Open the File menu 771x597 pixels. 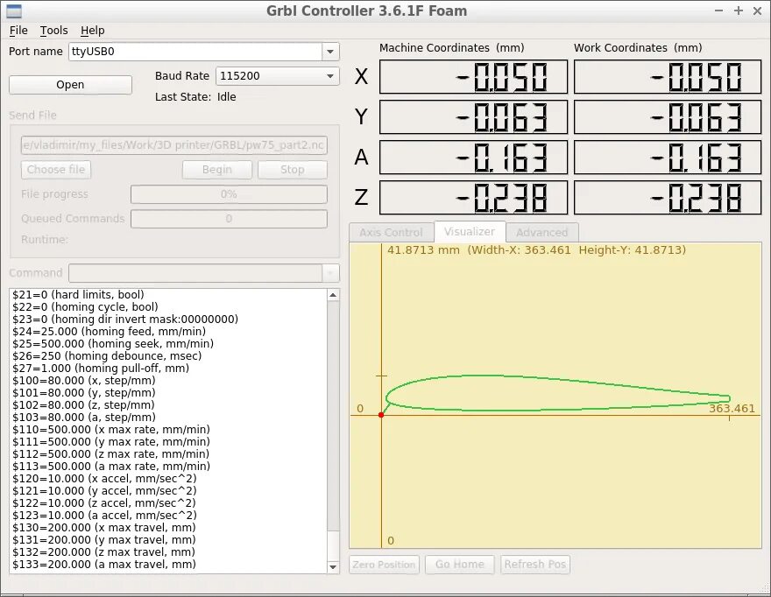[x=18, y=31]
